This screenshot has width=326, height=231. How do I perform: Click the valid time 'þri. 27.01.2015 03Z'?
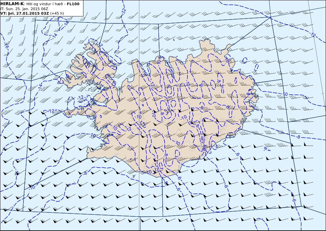28,13
